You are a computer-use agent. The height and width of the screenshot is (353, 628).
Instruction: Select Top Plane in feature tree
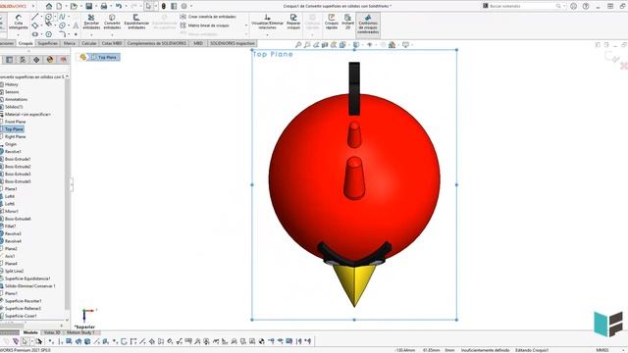pos(14,129)
